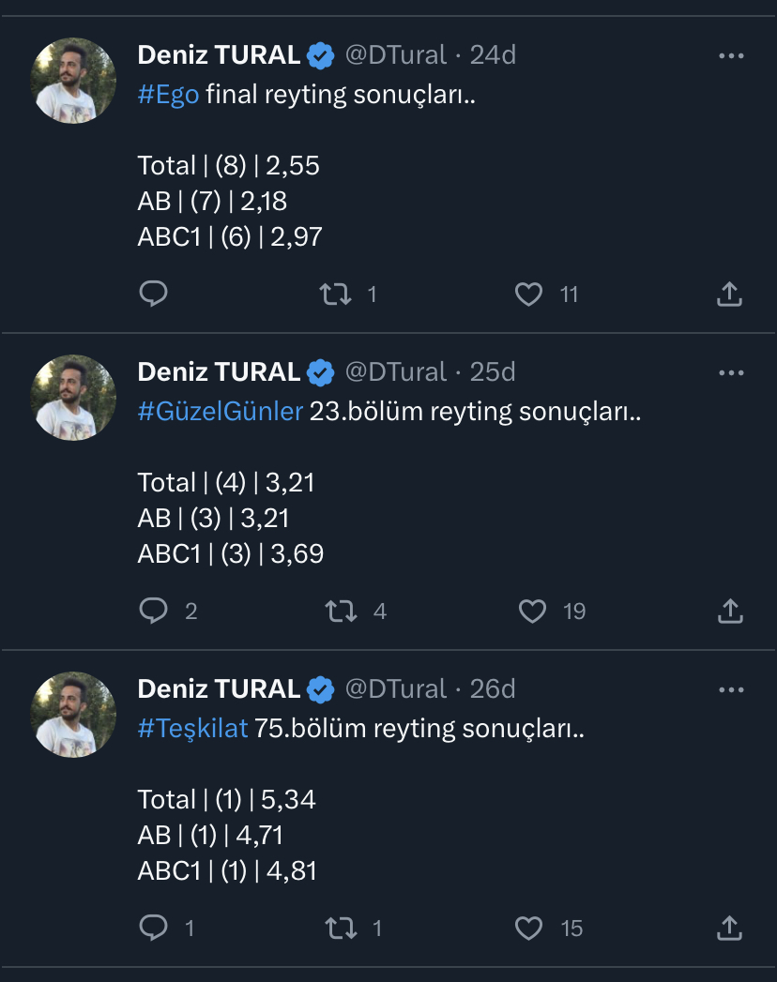Share the #Teşkilat ratings tweet
Screen dimensions: 777x982
729,929
